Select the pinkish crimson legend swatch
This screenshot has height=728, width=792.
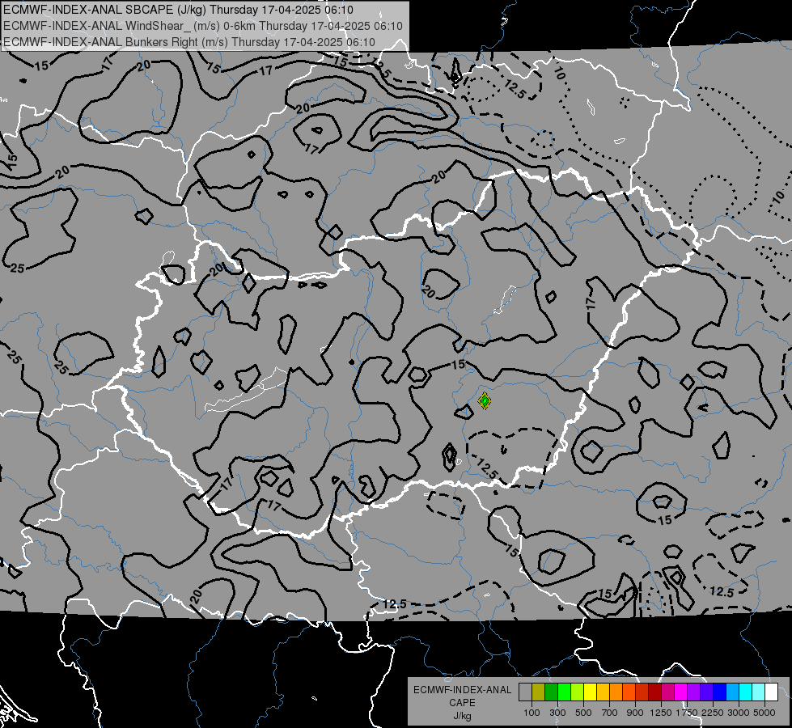click(667, 692)
